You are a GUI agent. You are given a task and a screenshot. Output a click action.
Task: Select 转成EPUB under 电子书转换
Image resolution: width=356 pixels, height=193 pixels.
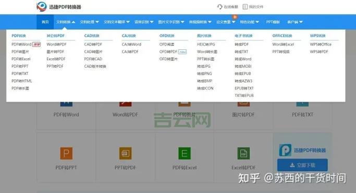point(243,74)
